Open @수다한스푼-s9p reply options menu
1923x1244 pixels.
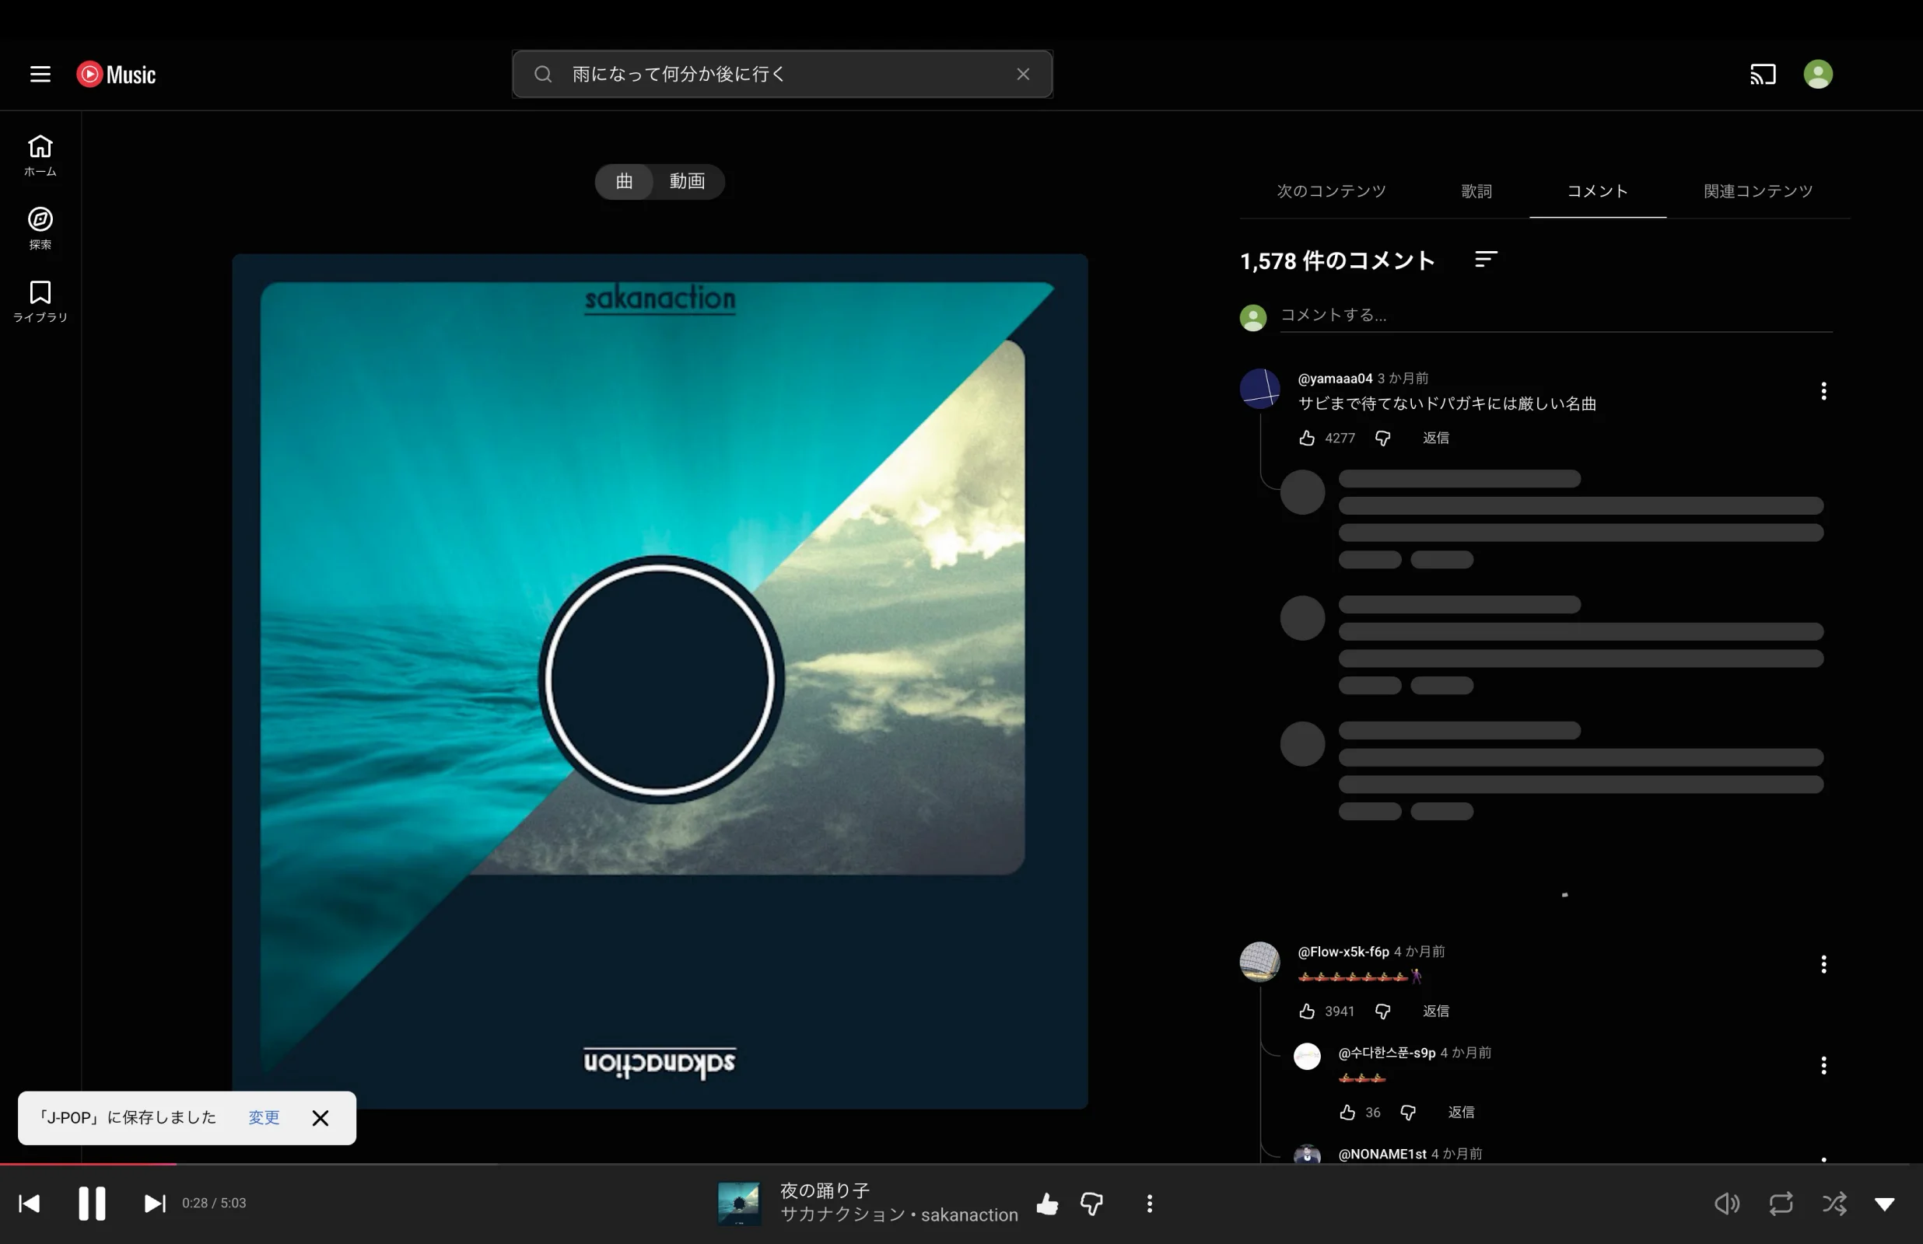(x=1823, y=1066)
